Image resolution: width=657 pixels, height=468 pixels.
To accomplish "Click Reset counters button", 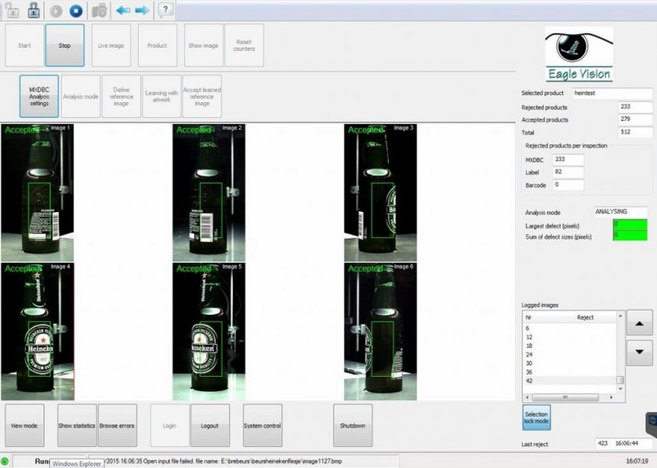I will coord(244,45).
